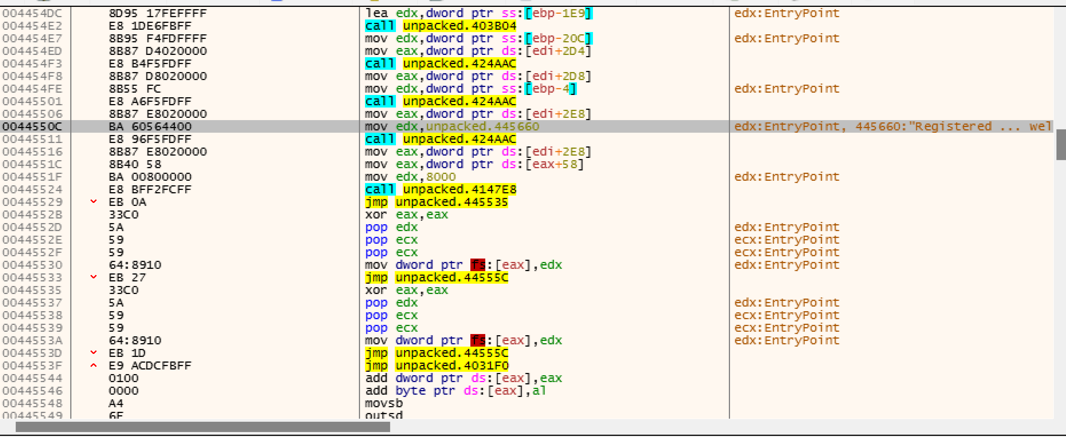Click the 'ecx:EntryPoint' comment at 00445538

click(787, 315)
